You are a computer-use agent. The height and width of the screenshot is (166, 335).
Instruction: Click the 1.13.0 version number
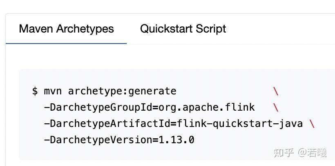pos(176,140)
